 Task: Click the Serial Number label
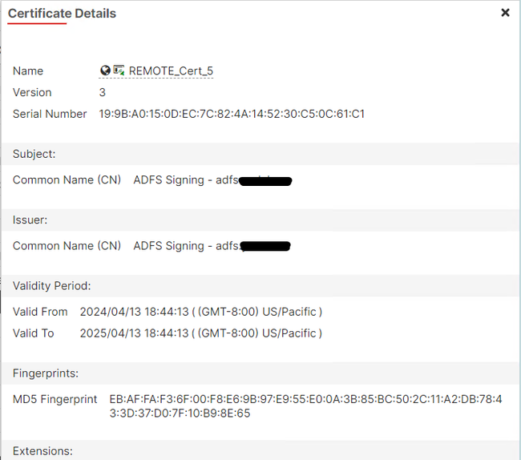(x=50, y=114)
